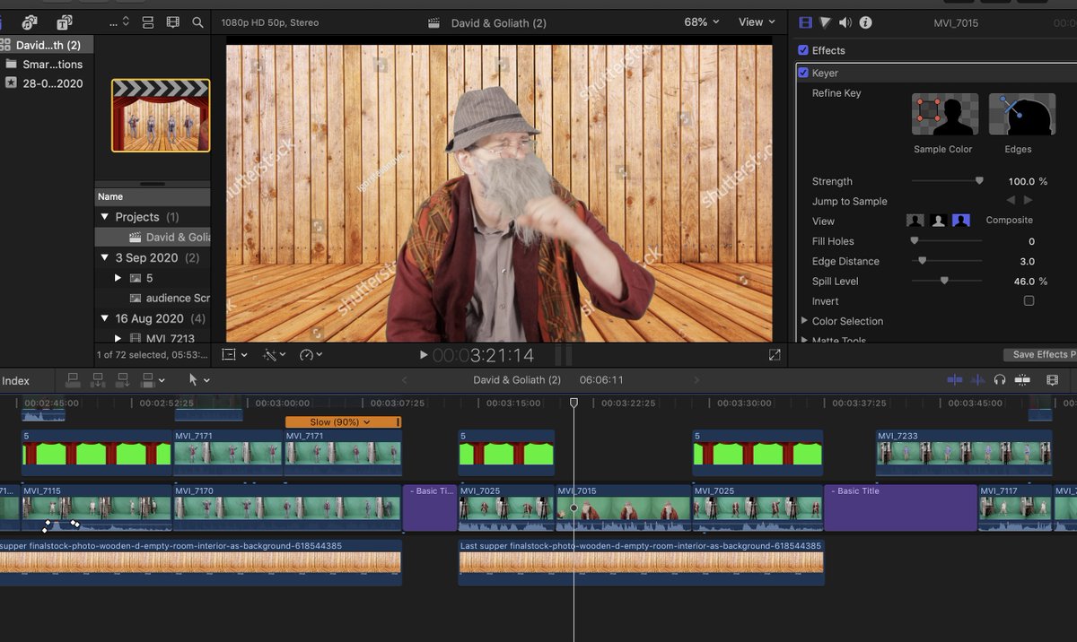Open the retime speedometer popup menu

point(311,355)
